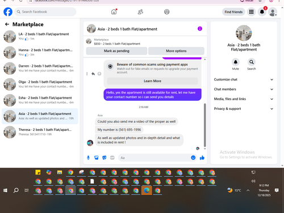
Task: Open Sticky Notes from taskbar
Action: tap(38, 172)
